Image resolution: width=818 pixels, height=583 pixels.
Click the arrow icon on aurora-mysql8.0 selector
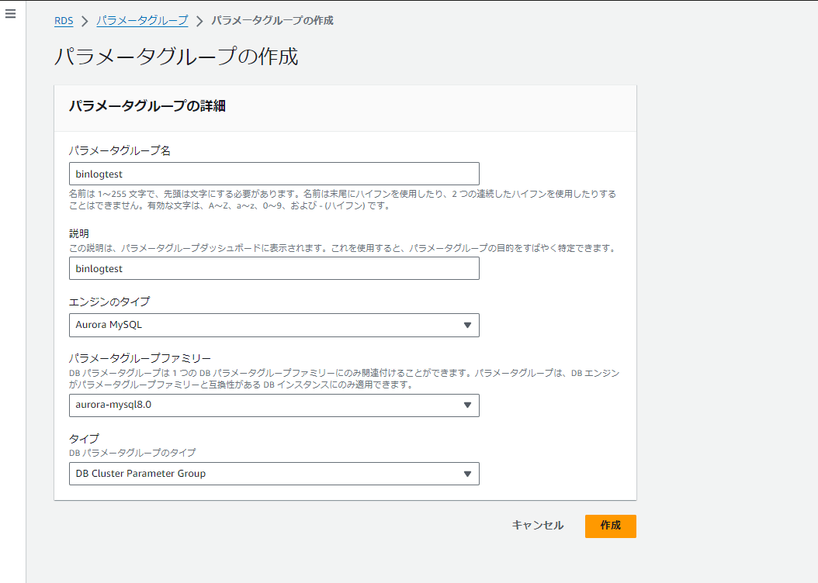[x=468, y=405]
